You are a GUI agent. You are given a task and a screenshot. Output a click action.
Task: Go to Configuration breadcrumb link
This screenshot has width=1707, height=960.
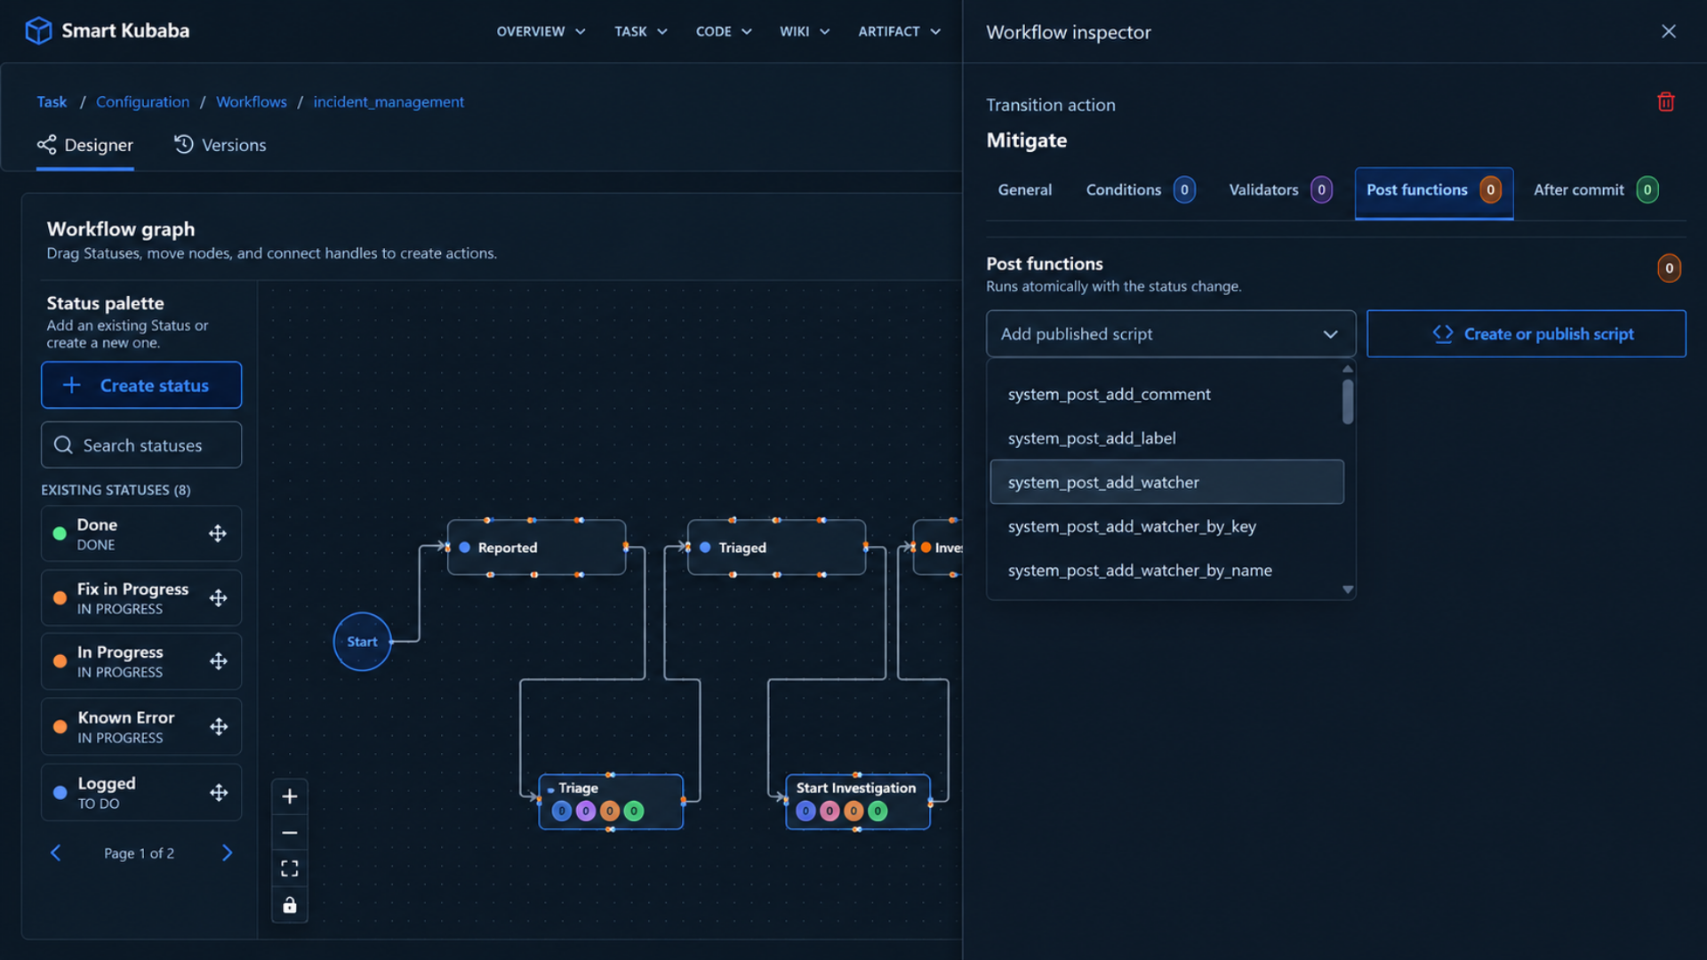[142, 102]
